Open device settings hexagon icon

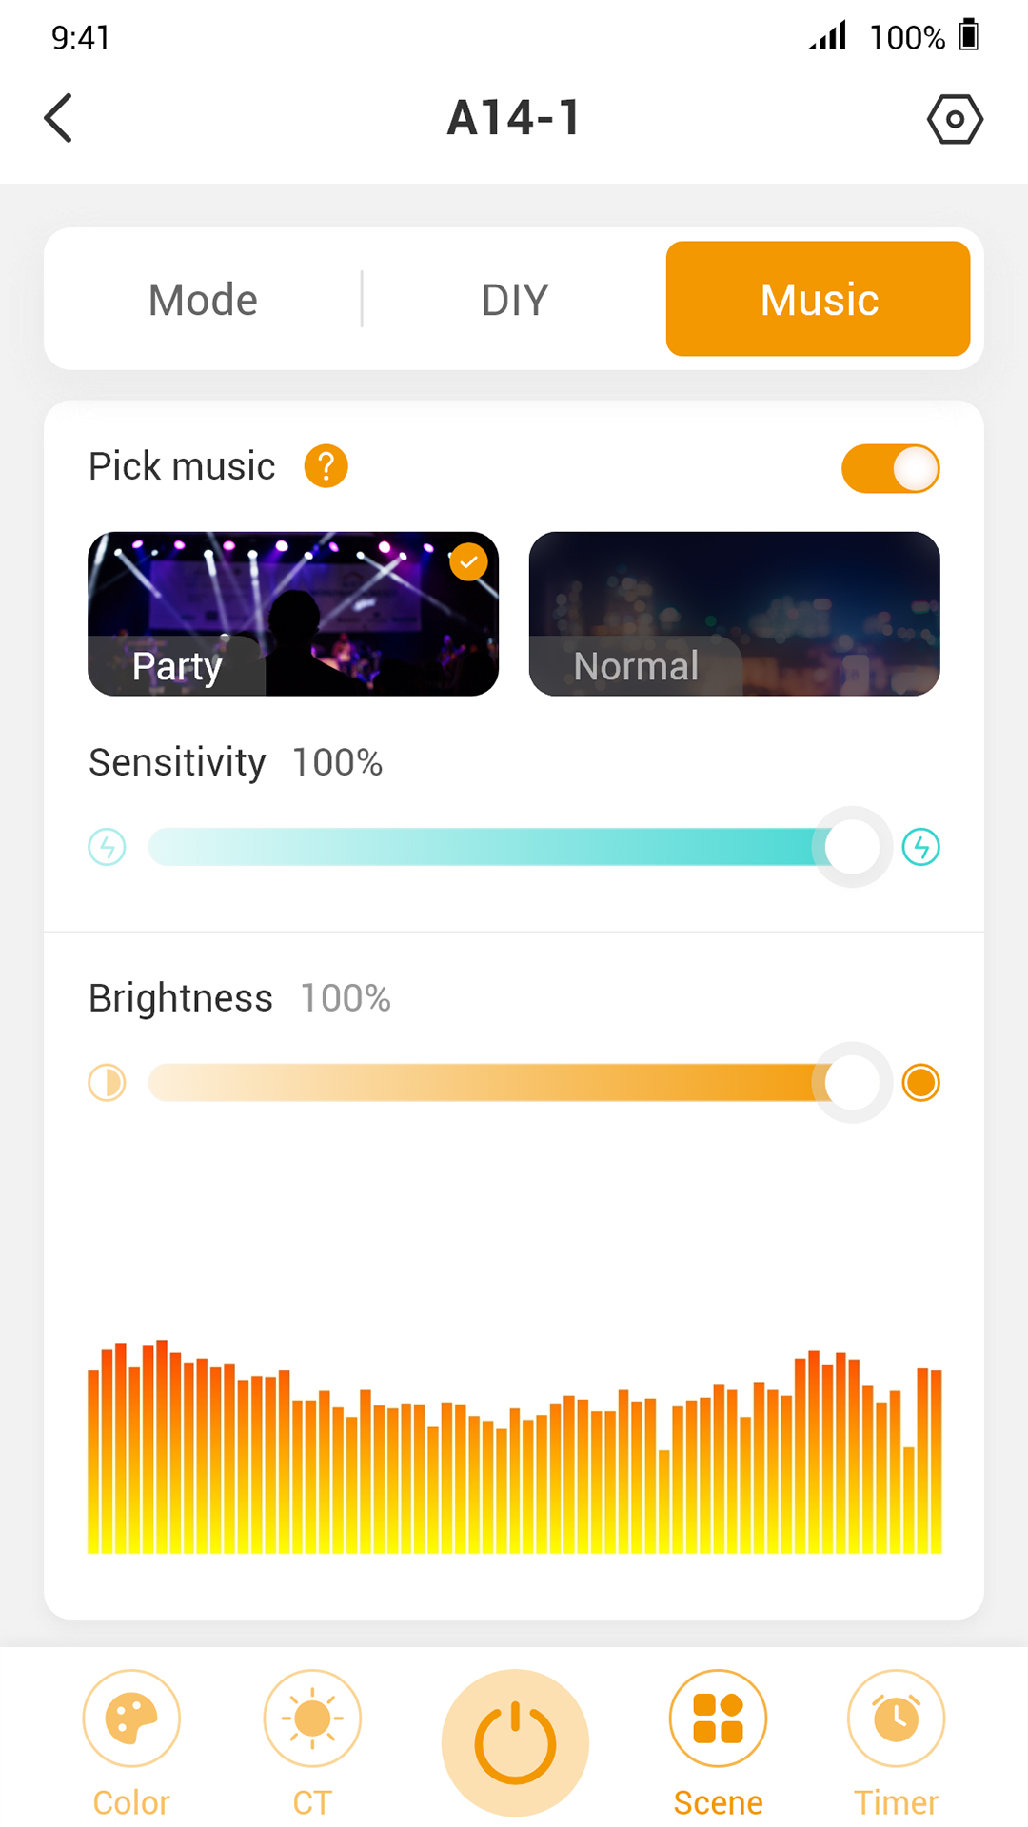(x=955, y=119)
